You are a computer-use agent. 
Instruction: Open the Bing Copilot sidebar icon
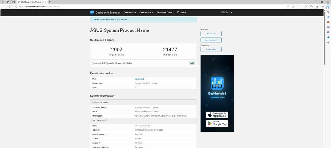pyautogui.click(x=328, y=7)
